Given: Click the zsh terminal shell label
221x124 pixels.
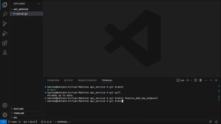Looking at the screenshot, I should pyautogui.click(x=180, y=80).
